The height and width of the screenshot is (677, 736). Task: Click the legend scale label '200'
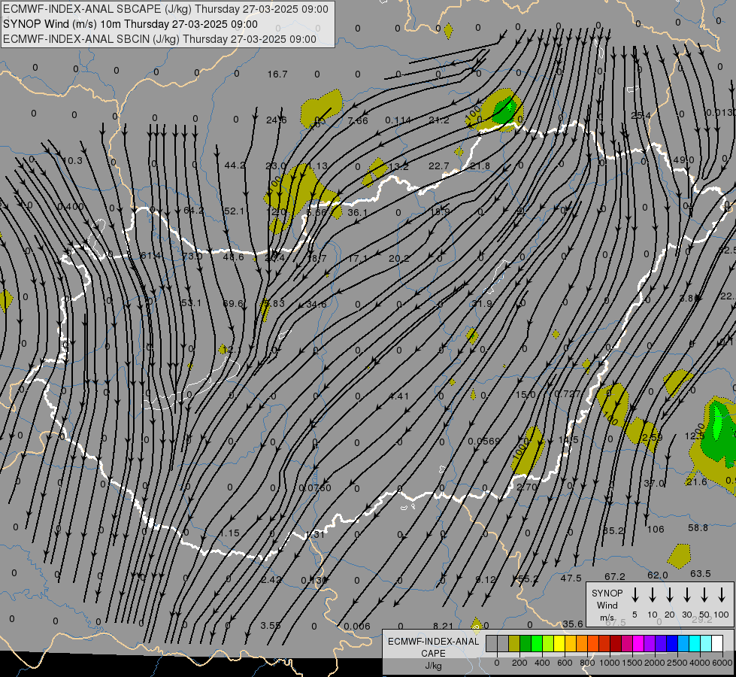519,663
